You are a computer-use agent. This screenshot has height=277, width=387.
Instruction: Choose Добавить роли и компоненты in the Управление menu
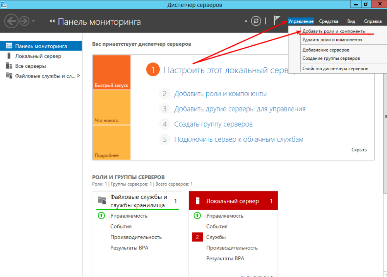334,31
